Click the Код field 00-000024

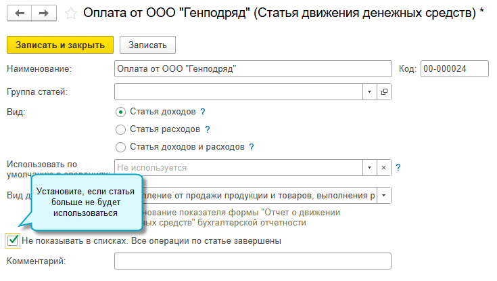[454, 68]
